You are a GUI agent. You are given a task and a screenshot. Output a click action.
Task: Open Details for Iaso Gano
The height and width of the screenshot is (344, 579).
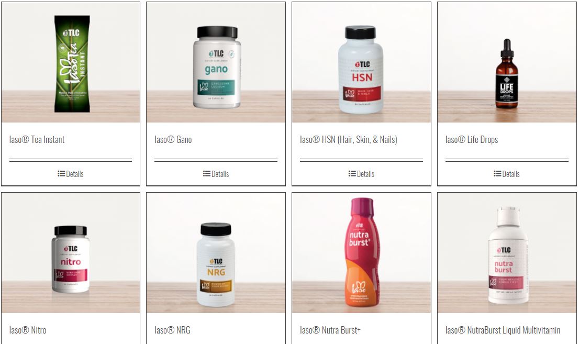(216, 174)
